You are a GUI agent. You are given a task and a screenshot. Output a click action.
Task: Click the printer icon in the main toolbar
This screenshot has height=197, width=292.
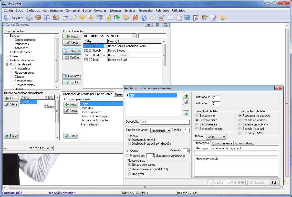click(30, 18)
